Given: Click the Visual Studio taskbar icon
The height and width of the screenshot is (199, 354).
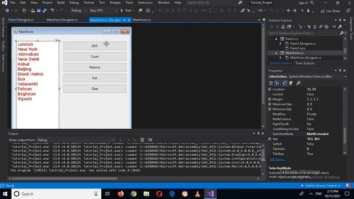Looking at the screenshot, I should click(210, 194).
